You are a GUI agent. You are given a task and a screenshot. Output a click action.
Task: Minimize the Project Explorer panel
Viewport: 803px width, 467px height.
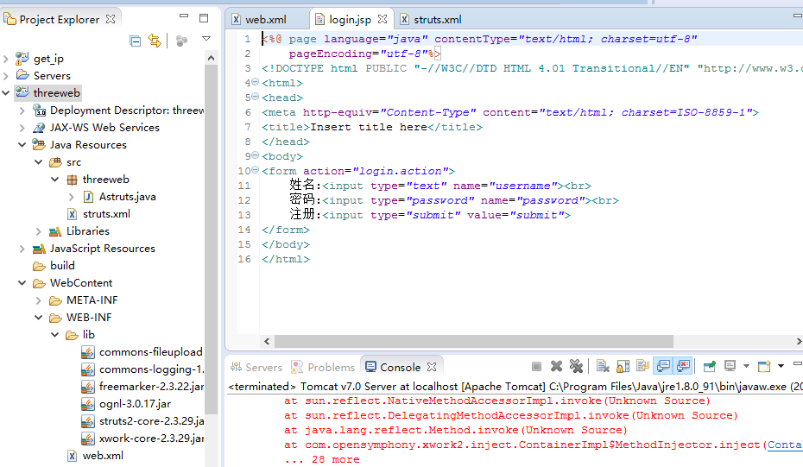coord(184,16)
